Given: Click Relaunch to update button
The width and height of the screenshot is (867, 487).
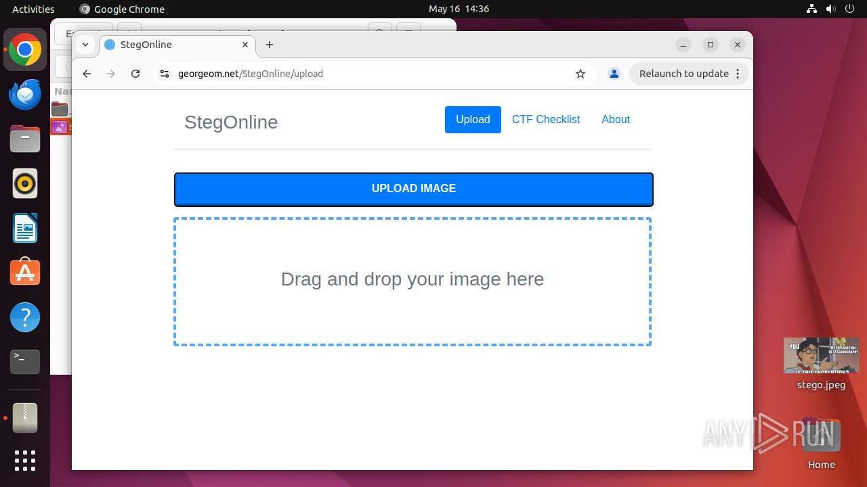Looking at the screenshot, I should [x=683, y=74].
